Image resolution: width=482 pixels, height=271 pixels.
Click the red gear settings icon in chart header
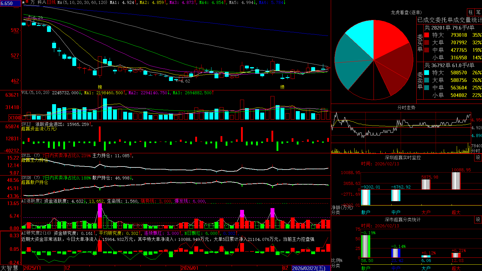(27, 2)
